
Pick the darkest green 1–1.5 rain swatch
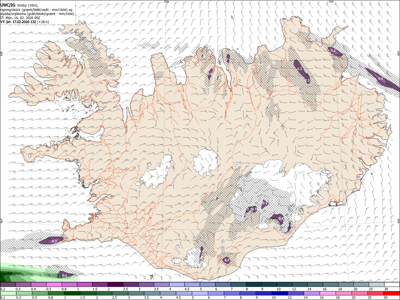[x=72, y=293]
